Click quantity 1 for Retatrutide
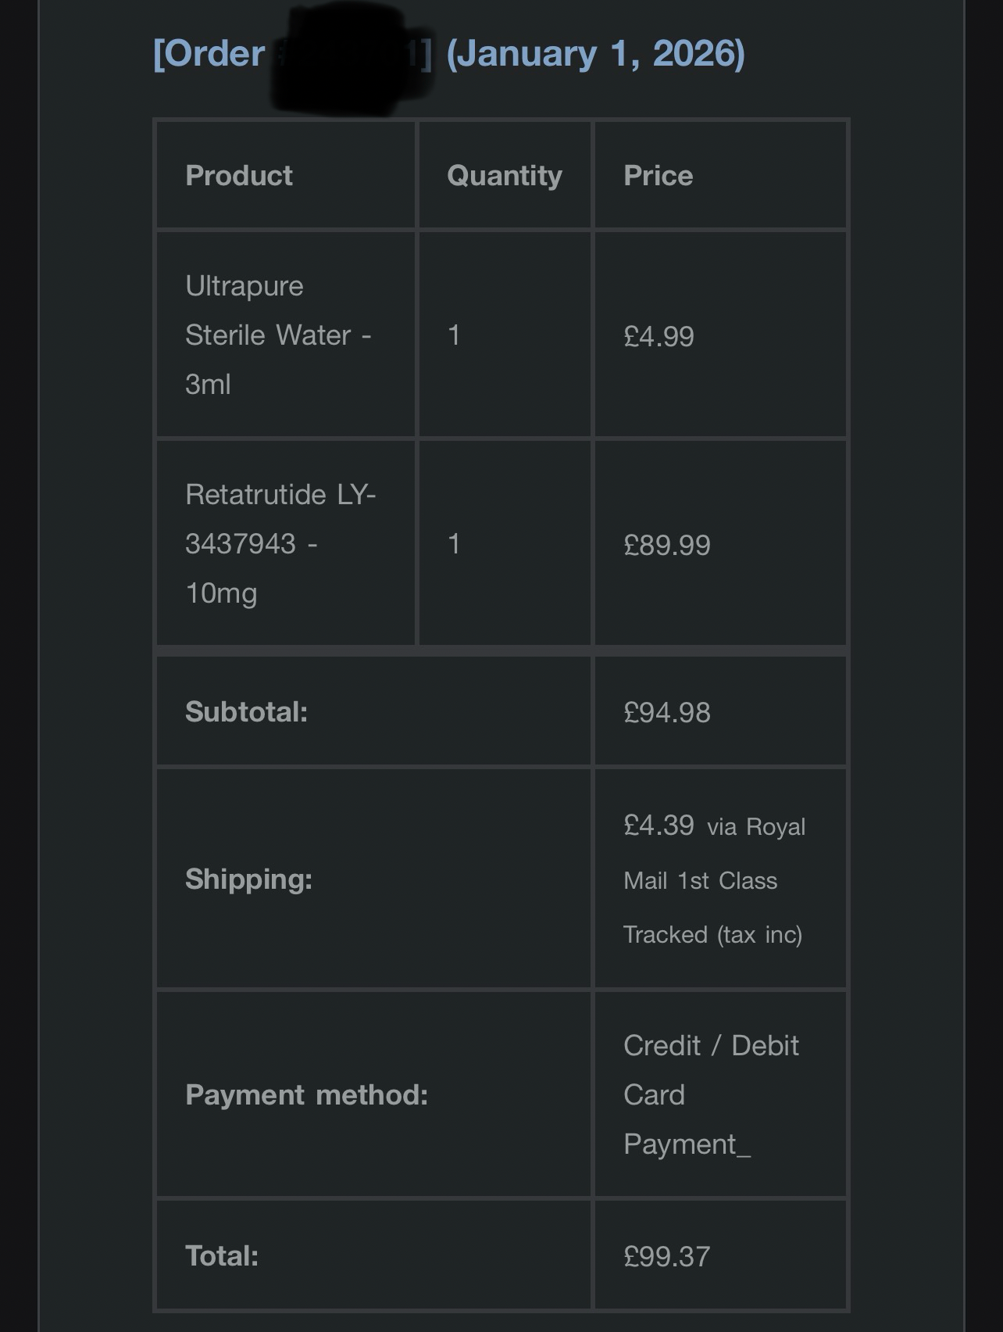Screen dimensions: 1003x1332 point(454,544)
